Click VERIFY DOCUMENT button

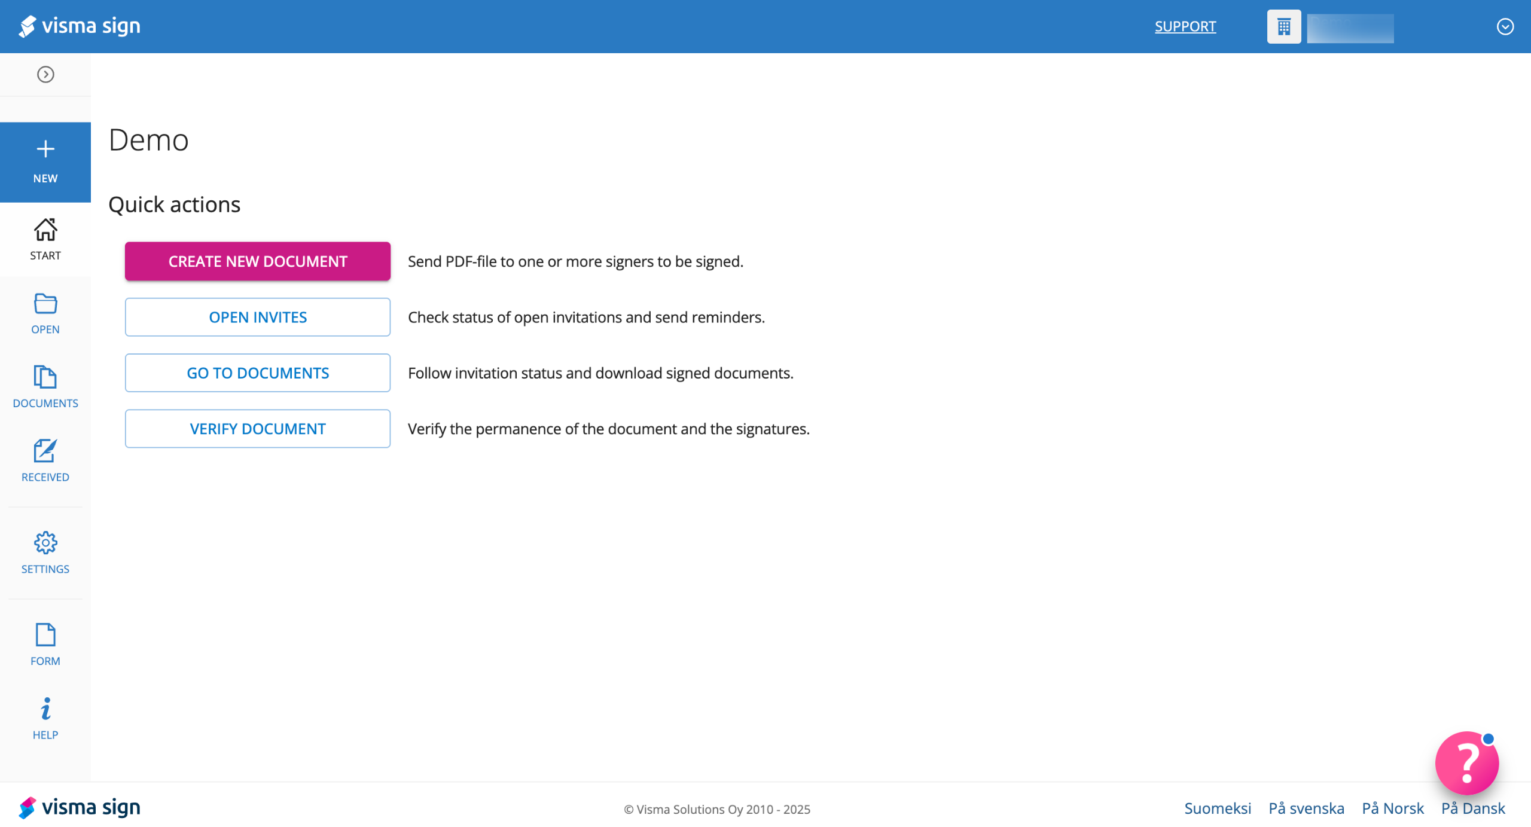(x=258, y=429)
